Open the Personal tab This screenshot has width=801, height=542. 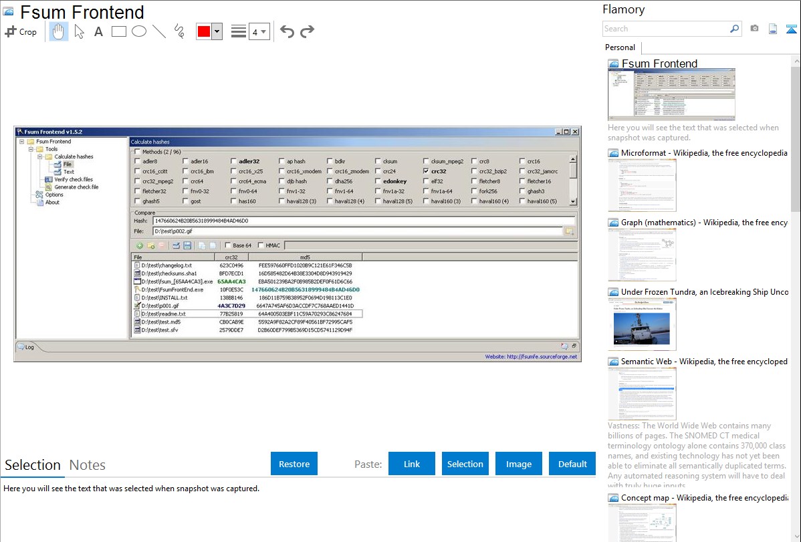[620, 47]
